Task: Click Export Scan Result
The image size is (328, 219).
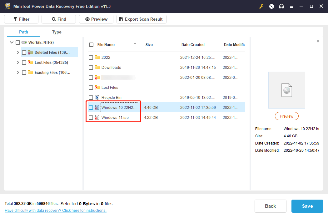Action: [142, 19]
